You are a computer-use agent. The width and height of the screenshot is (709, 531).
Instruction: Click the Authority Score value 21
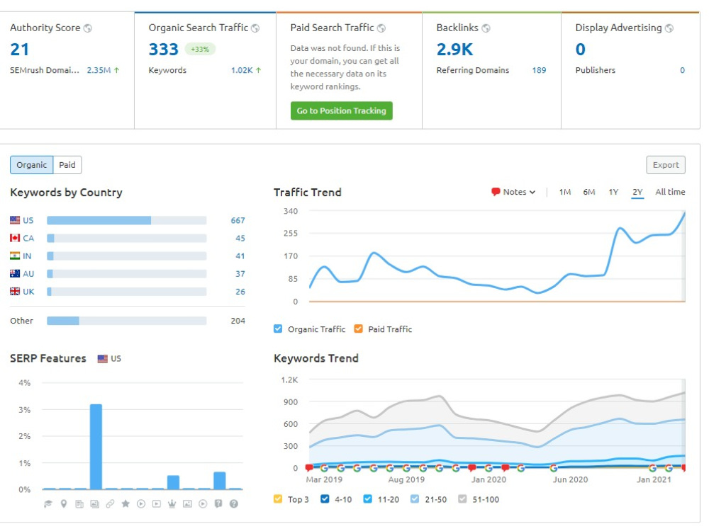[x=19, y=50]
